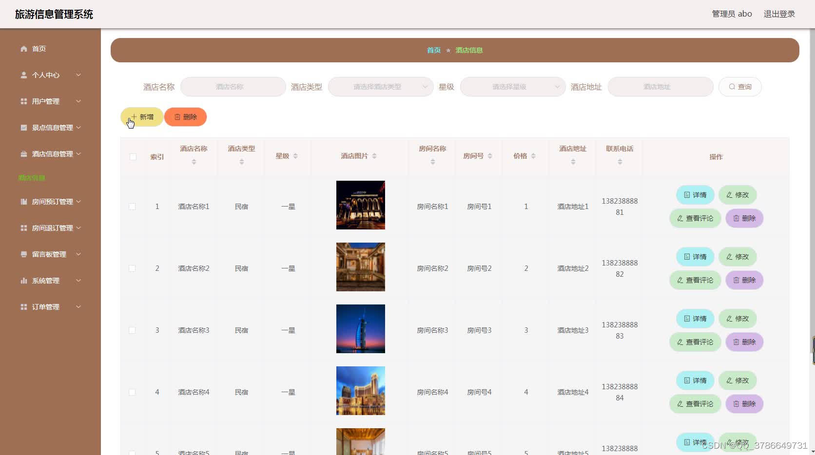The width and height of the screenshot is (815, 455).
Task: Tick the select-all checkbox in table header
Action: [x=133, y=157]
